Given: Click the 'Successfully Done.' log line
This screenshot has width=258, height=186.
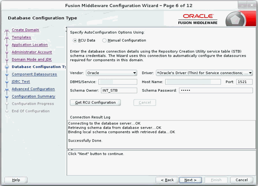Looking at the screenshot, I should point(85,141).
